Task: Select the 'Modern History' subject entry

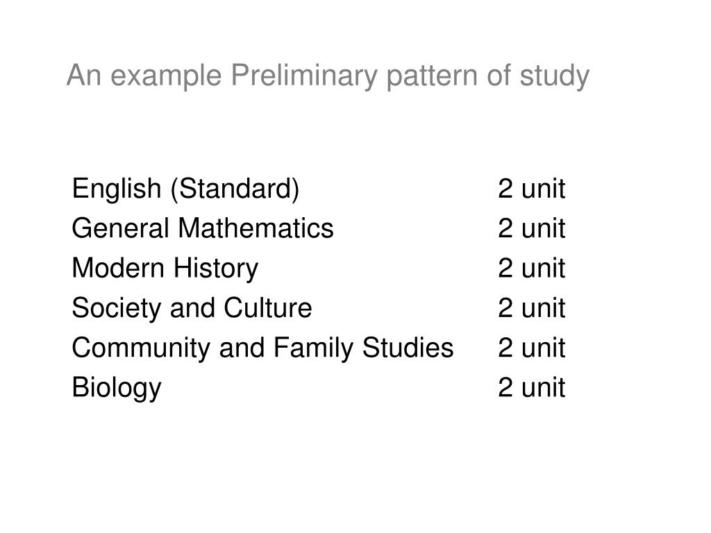Action: (x=165, y=269)
